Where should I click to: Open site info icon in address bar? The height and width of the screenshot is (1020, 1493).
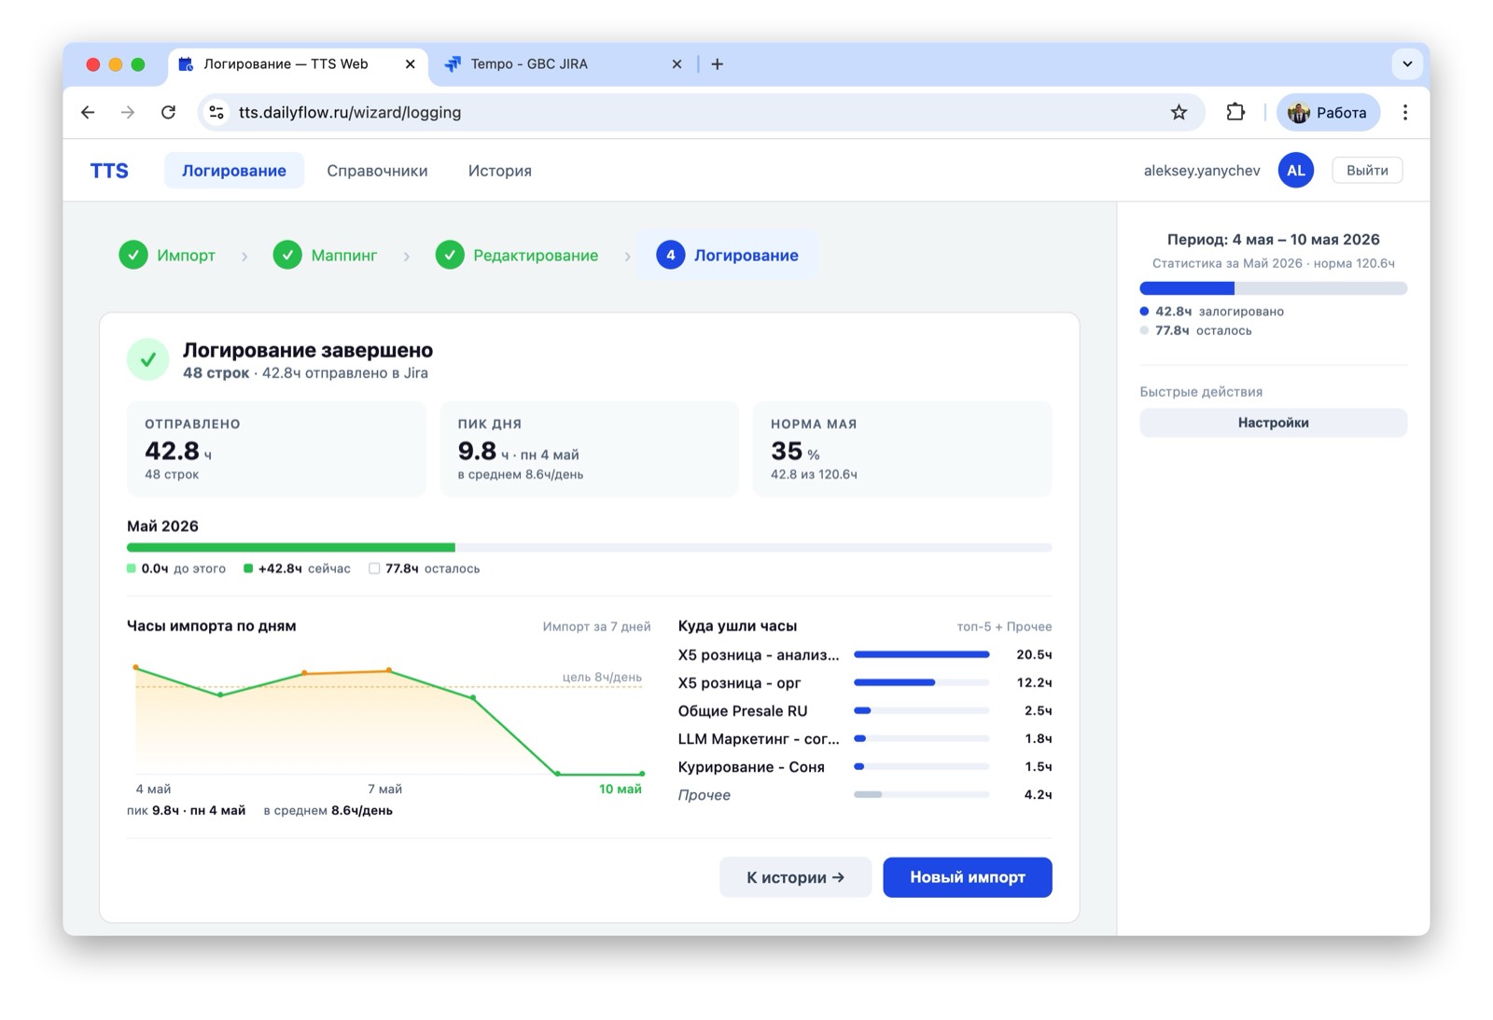pyautogui.click(x=216, y=112)
